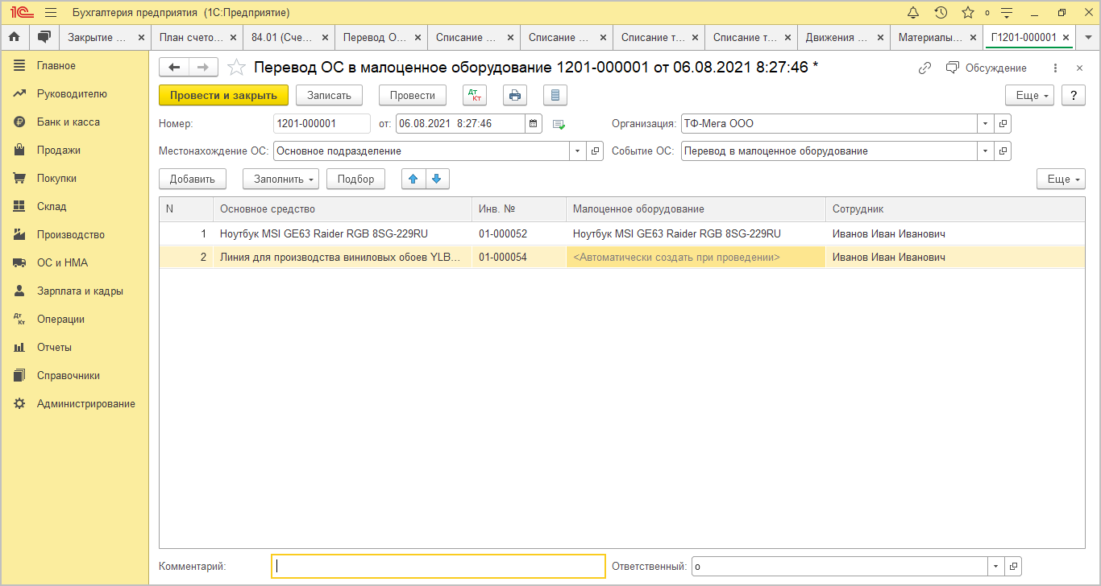Click the Записать button

coord(329,95)
